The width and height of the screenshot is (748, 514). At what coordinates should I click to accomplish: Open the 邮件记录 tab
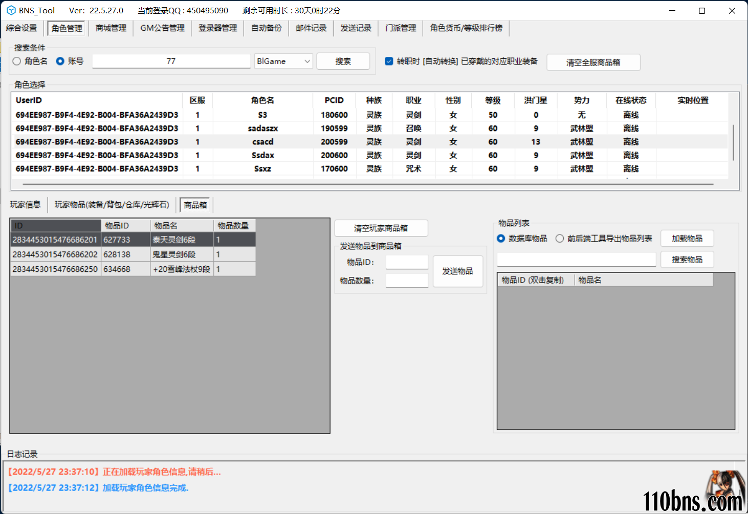click(311, 28)
